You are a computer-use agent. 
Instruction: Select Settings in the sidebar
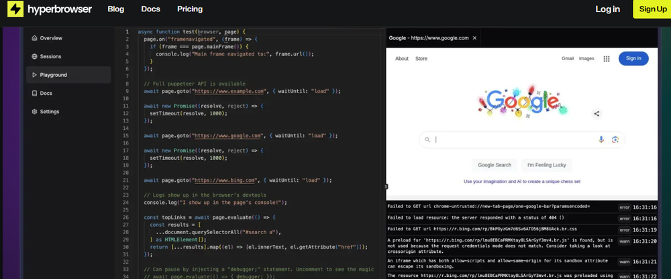68,111
